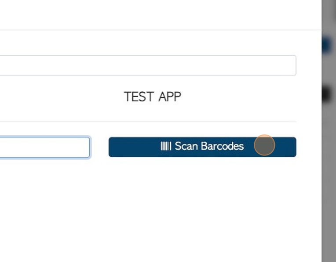Click the orange cursor highlight circle
Screen dimensions: 336x262
pyautogui.click(x=264, y=145)
